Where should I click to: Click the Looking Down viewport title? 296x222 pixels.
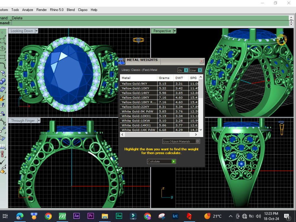[x=22, y=31]
